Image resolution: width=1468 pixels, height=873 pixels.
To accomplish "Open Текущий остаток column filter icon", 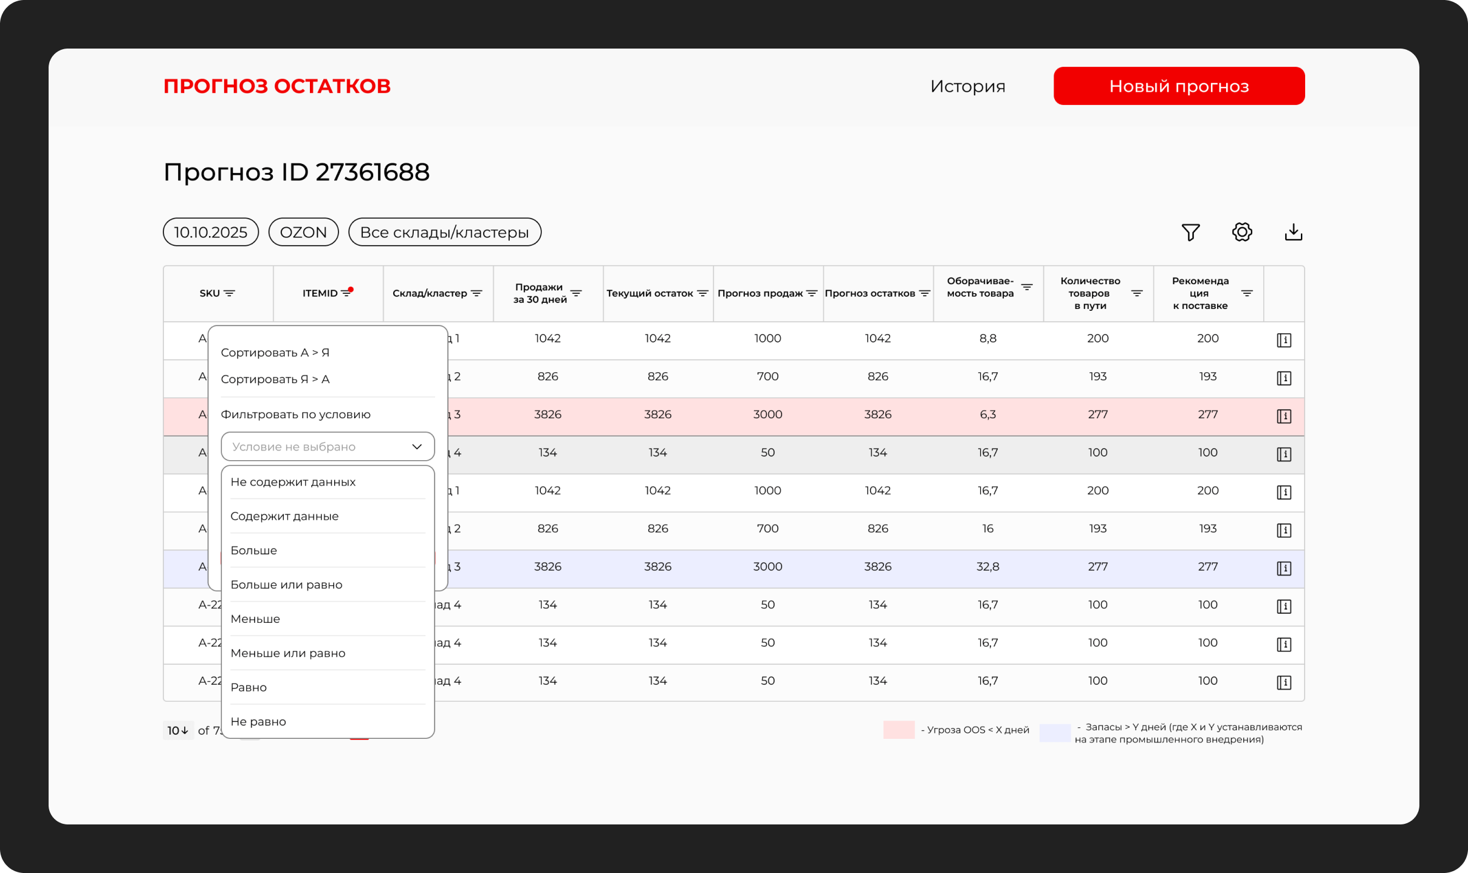I will (x=702, y=293).
